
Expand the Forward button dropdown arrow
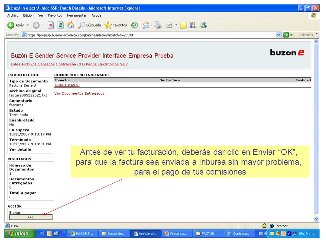43,25
